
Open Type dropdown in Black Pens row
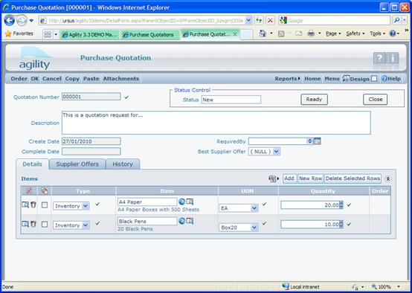point(86,225)
